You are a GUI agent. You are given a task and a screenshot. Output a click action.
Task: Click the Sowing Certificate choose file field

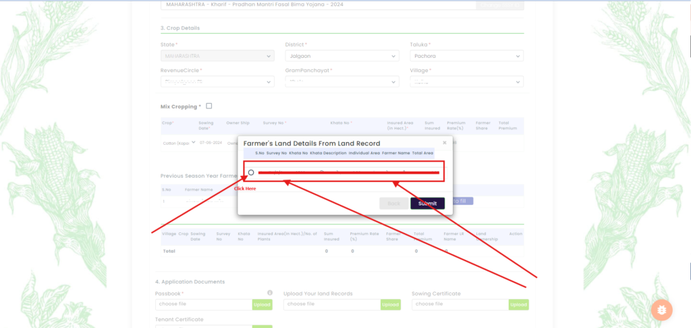[460, 304]
